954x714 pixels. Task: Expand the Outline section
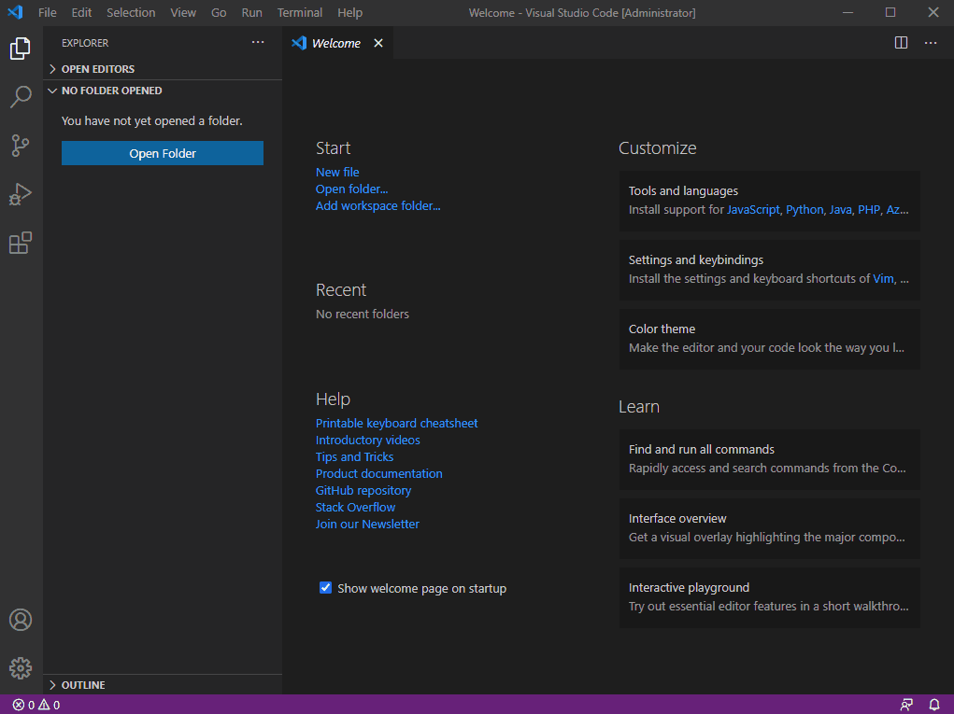tap(163, 685)
